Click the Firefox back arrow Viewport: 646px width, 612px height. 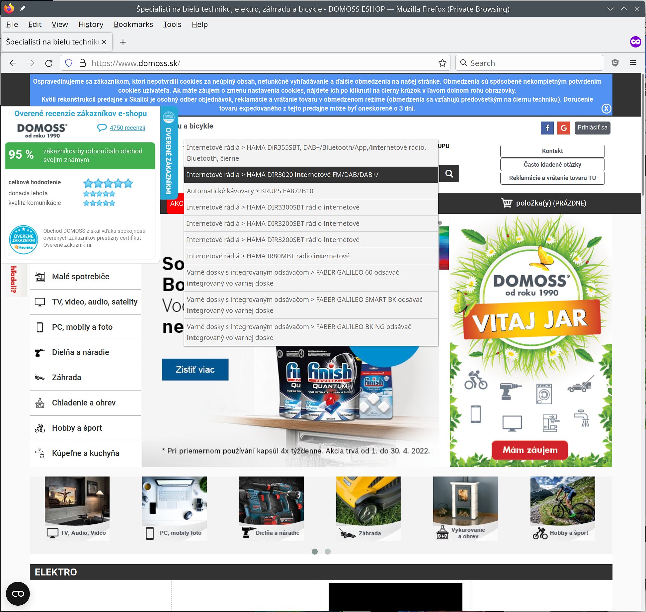tap(13, 63)
